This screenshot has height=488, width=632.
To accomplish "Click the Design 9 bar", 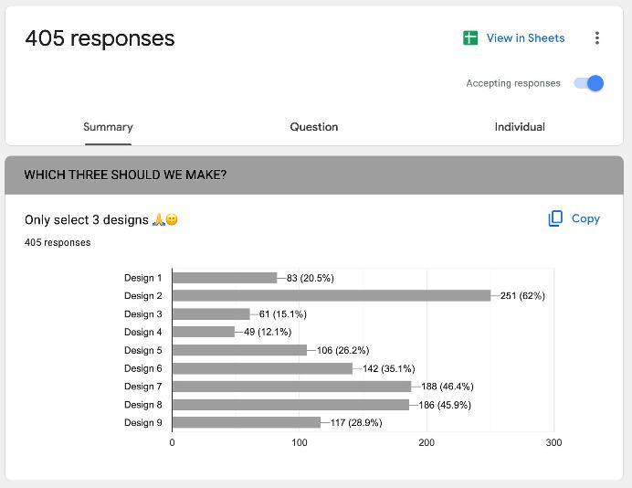I will pyautogui.click(x=247, y=422).
